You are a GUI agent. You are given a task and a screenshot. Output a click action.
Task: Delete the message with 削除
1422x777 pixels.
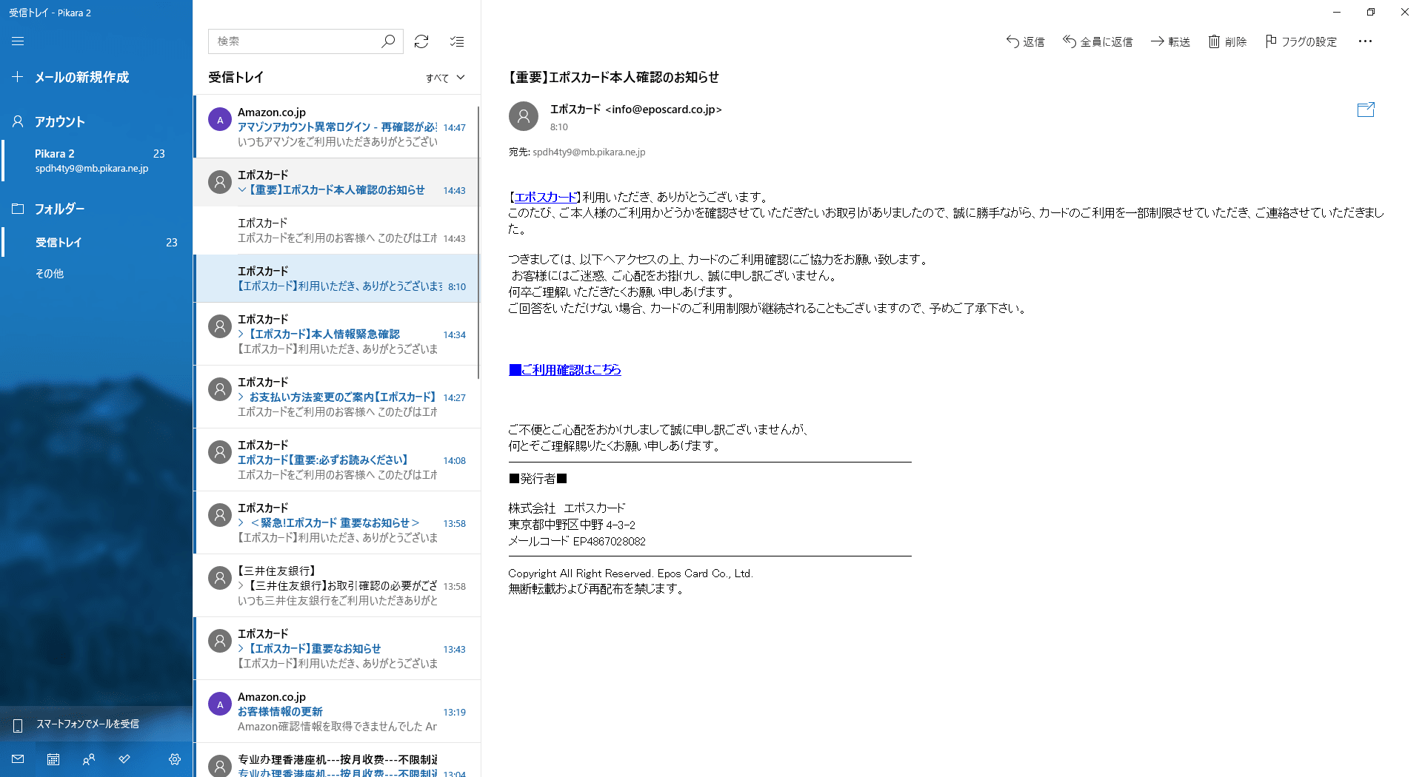click(1227, 41)
